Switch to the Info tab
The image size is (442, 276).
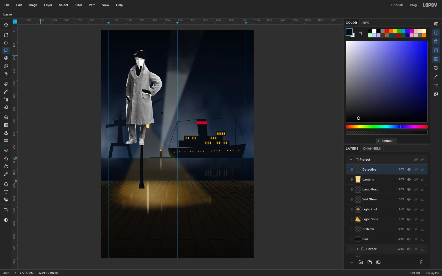[x=365, y=23]
